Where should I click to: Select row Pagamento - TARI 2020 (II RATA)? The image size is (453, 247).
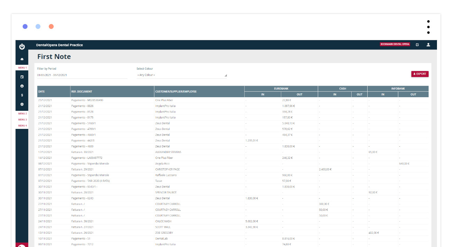(x=233, y=181)
